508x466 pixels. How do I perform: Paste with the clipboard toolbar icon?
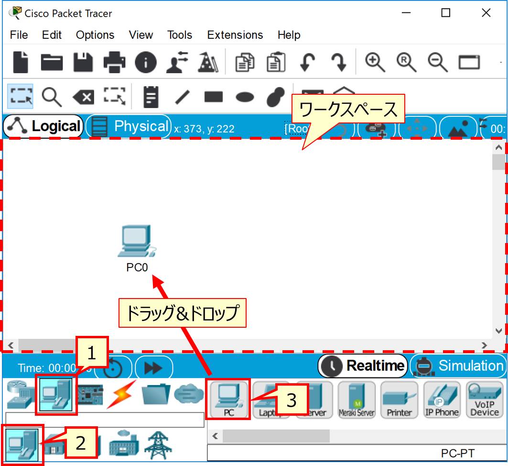point(276,62)
